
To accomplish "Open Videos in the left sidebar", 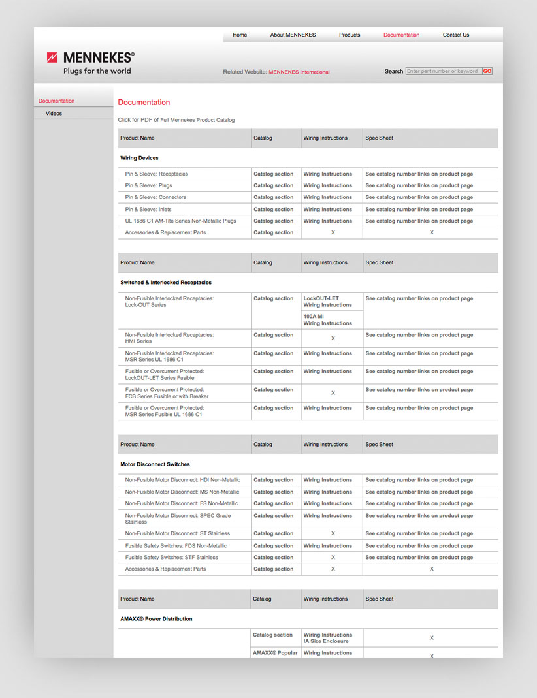I will [x=54, y=114].
